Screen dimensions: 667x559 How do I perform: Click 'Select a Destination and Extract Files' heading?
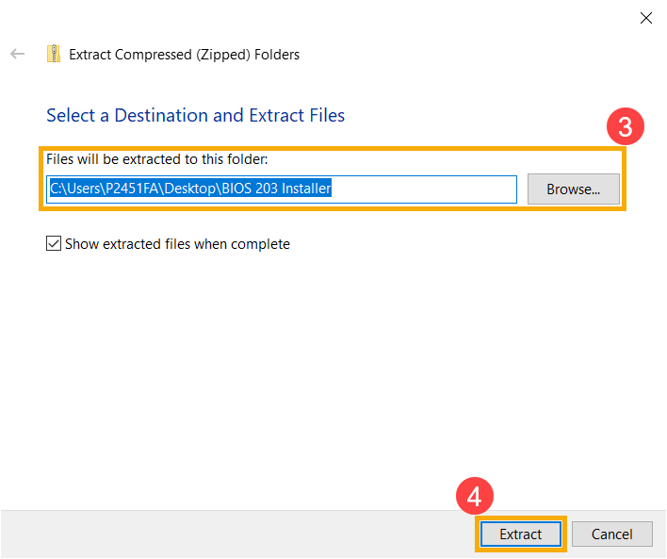[x=195, y=115]
